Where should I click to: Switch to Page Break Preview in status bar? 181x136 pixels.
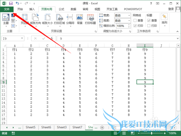point(132,133)
